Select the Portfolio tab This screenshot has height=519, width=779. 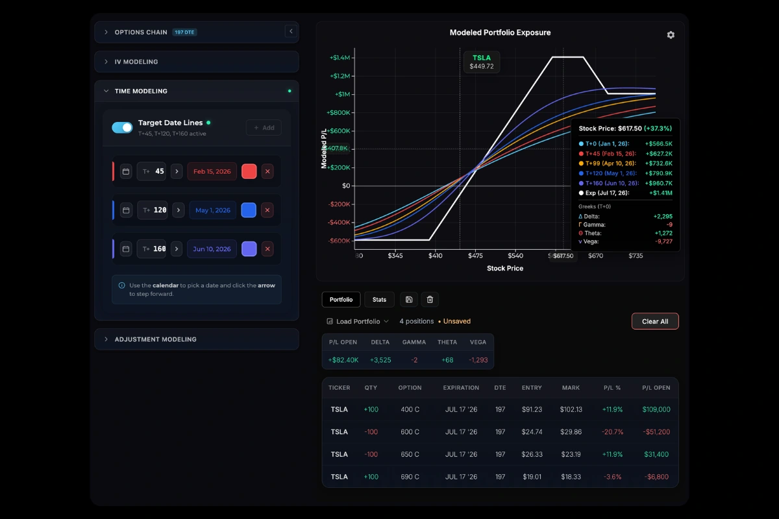(x=341, y=300)
